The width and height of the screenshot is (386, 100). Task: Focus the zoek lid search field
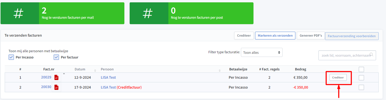click(347, 55)
